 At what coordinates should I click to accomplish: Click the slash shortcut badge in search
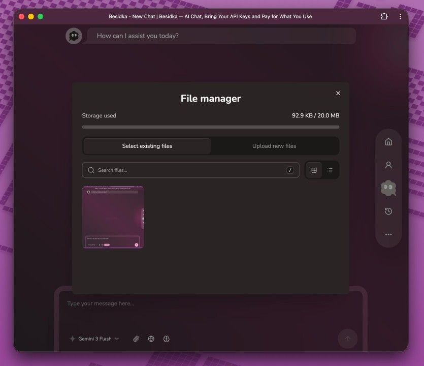290,170
